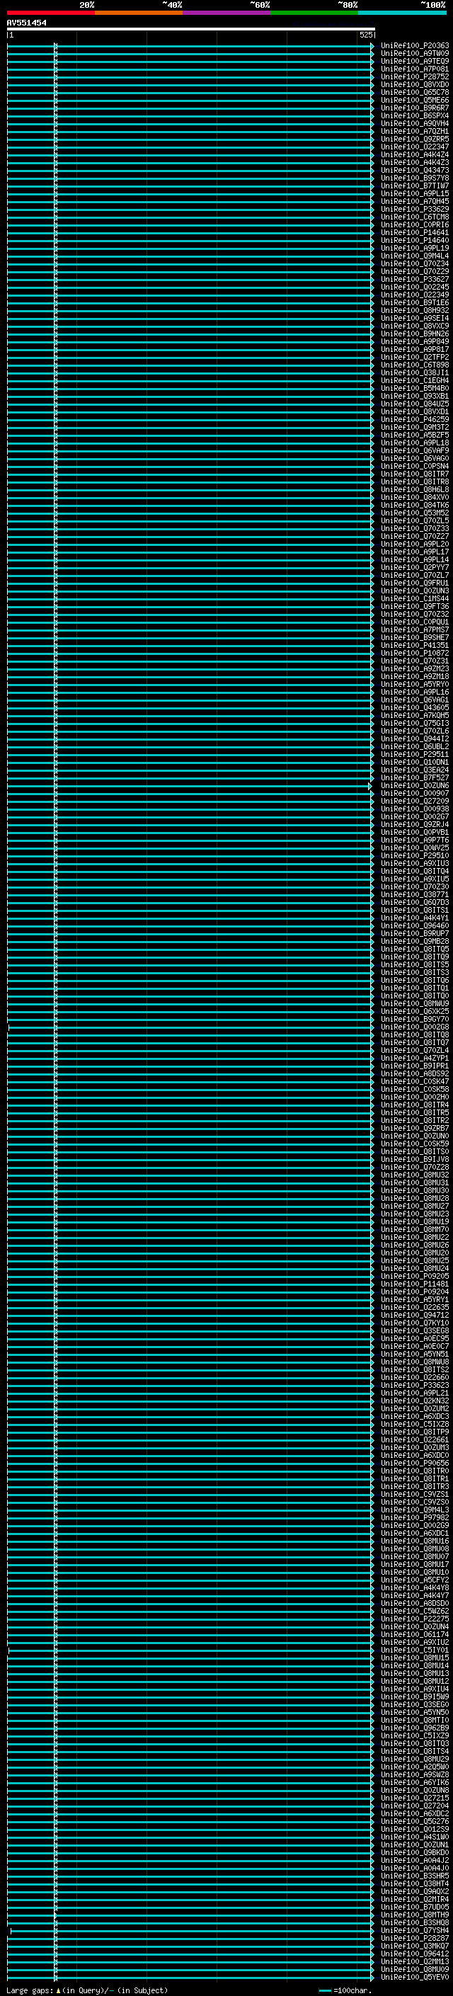The height and width of the screenshot is (1996, 453).
Task: Select the UniRef100_P46259 label
Action: pos(414,420)
